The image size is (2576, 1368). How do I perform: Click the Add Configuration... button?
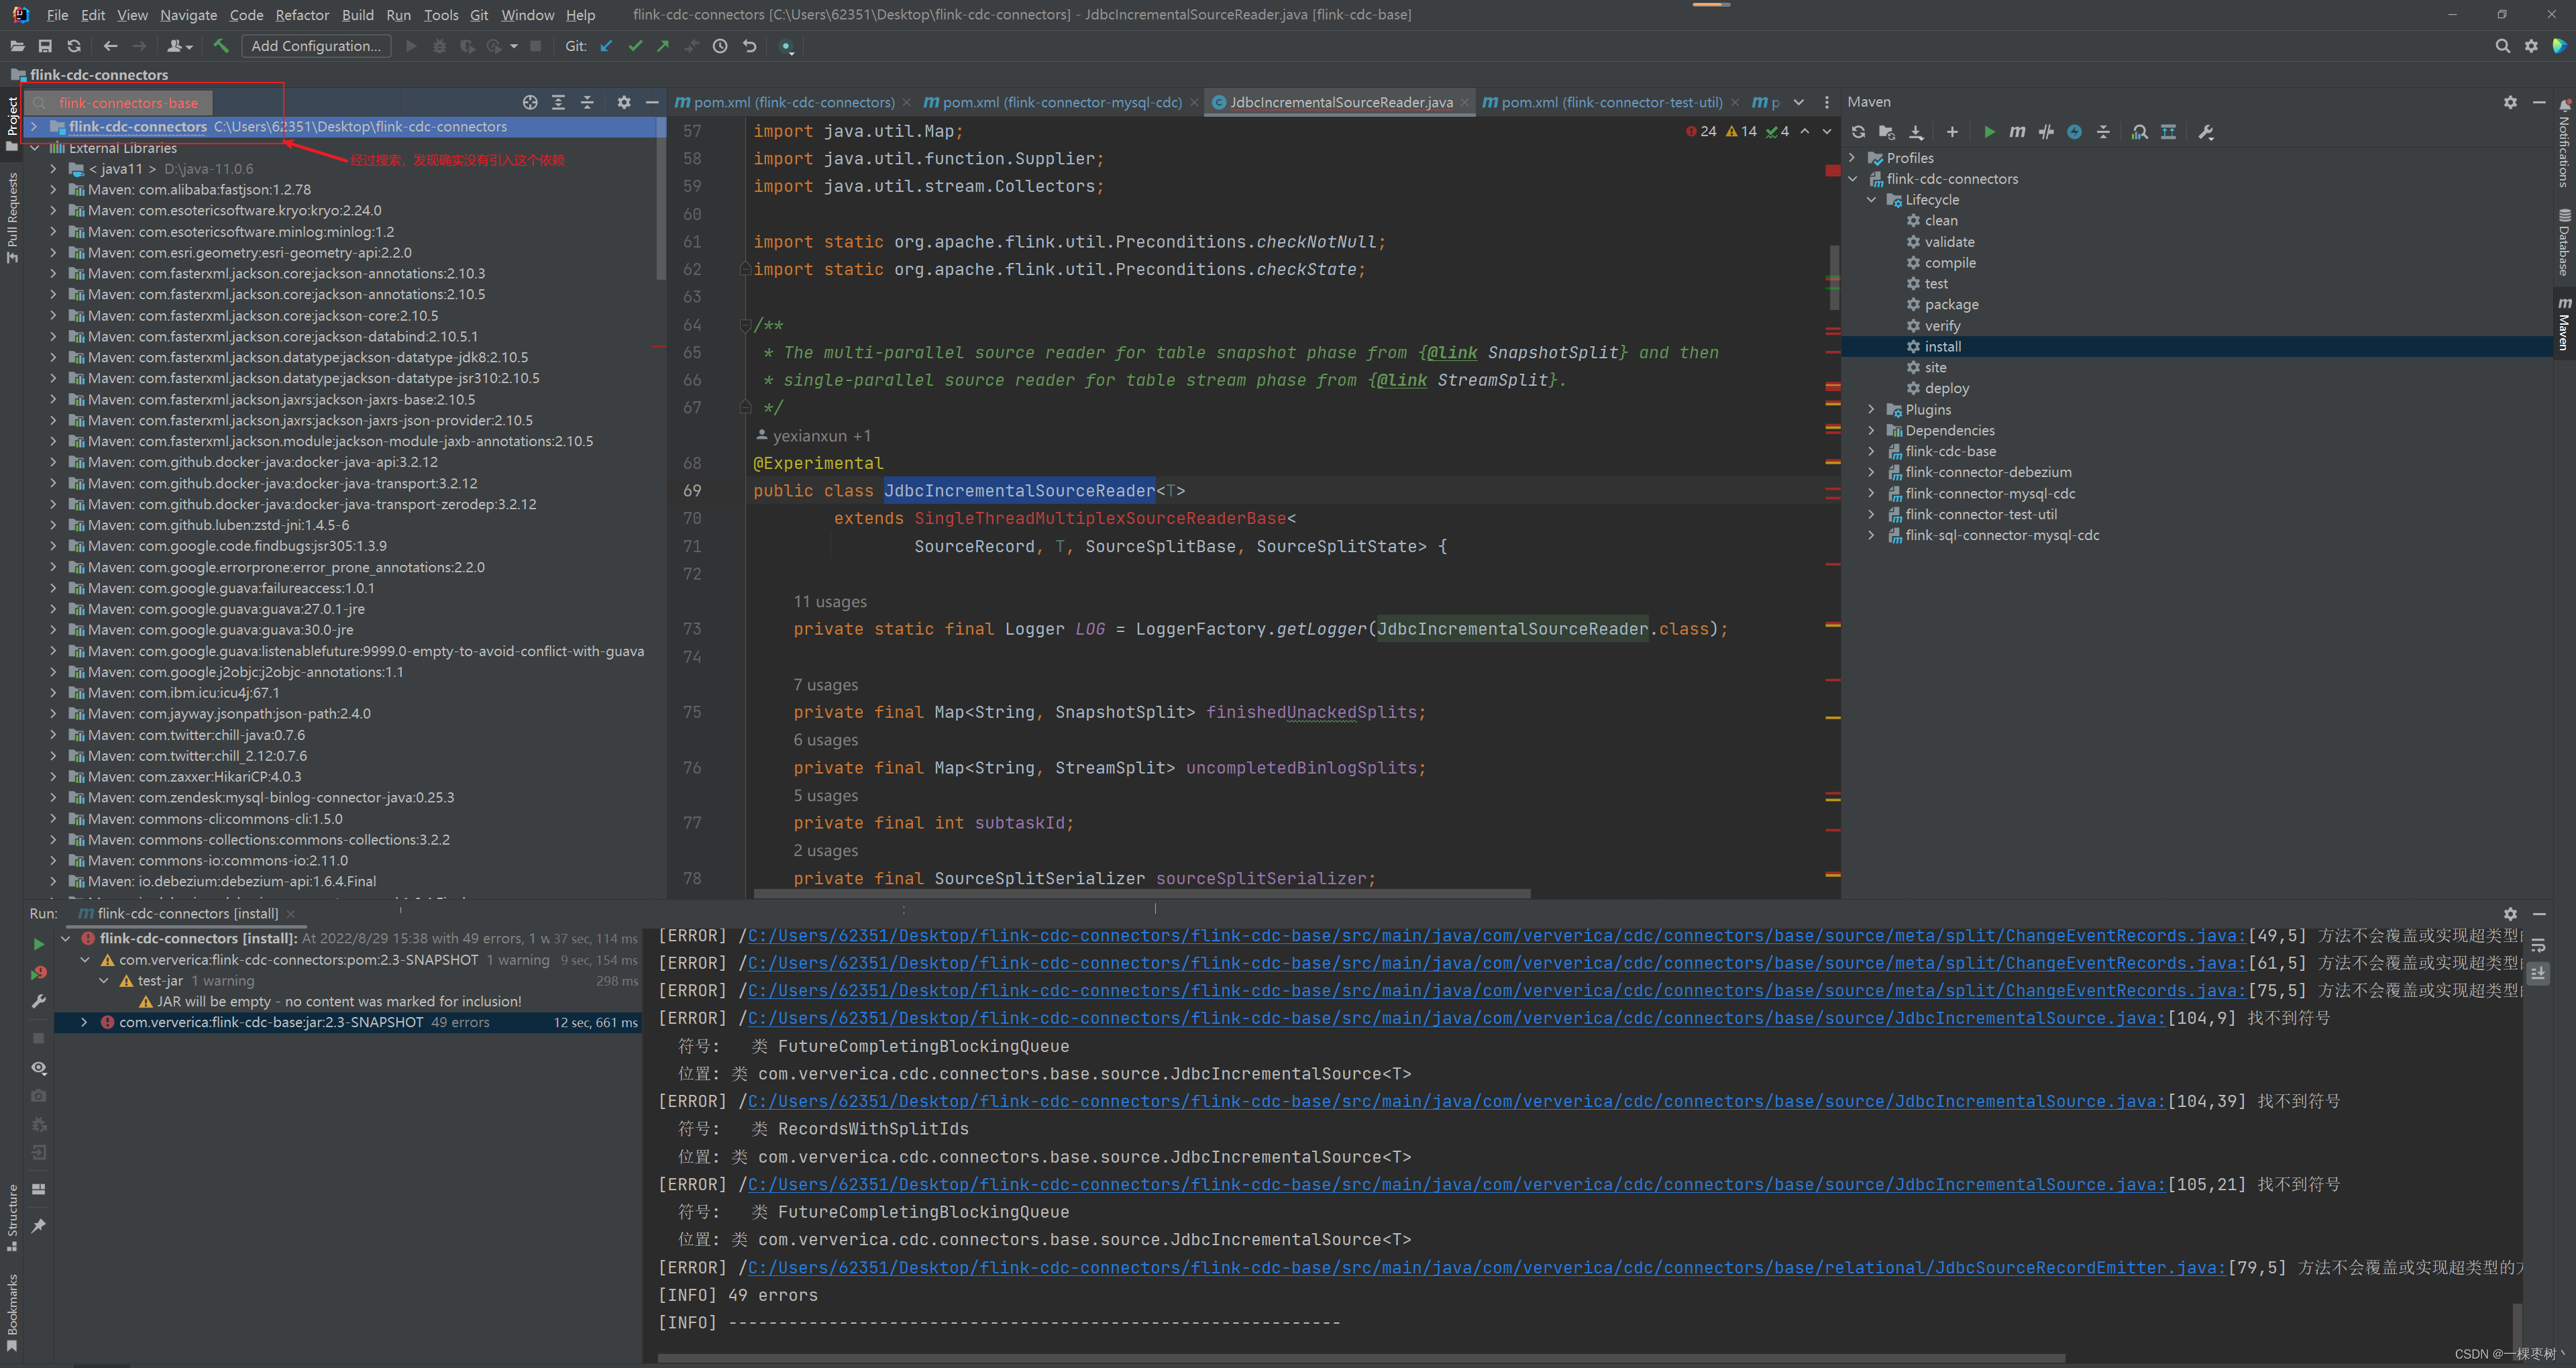coord(316,46)
